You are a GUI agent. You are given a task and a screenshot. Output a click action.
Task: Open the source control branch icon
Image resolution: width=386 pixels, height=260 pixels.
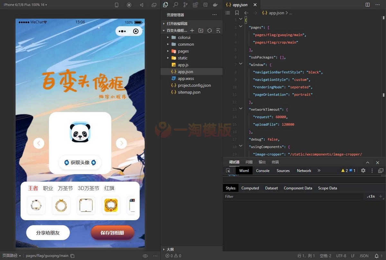click(185, 5)
